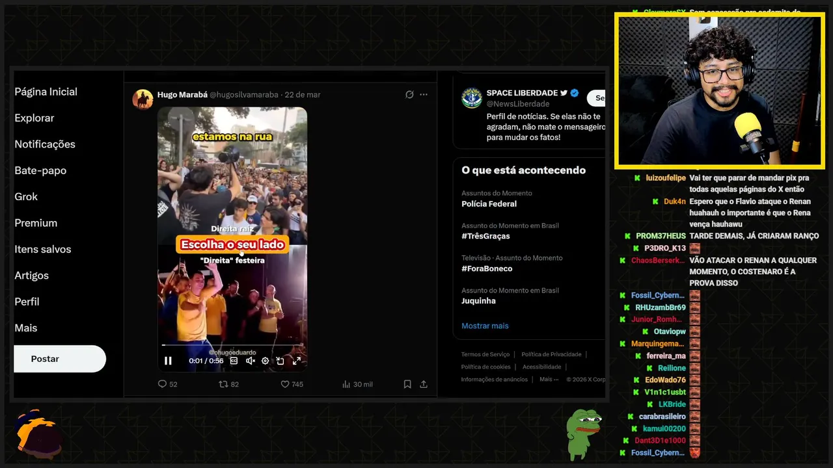Viewport: 833px width, 468px height.
Task: Click carabrasileiro username in chat
Action: click(662, 417)
